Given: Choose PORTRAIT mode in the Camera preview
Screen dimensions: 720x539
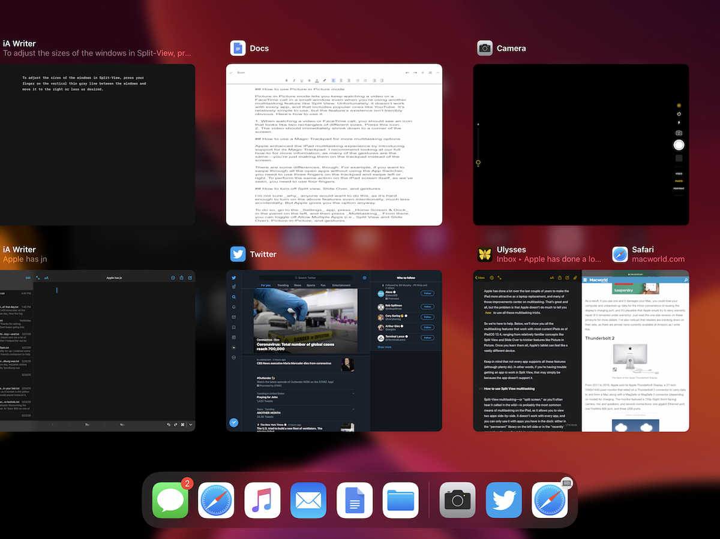Looking at the screenshot, I should click(x=679, y=188).
